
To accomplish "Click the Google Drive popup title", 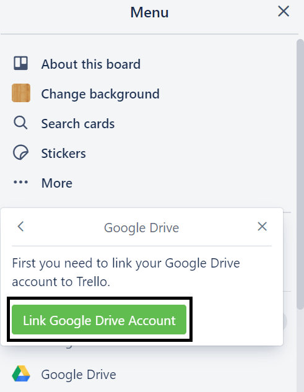I will 142,228.
